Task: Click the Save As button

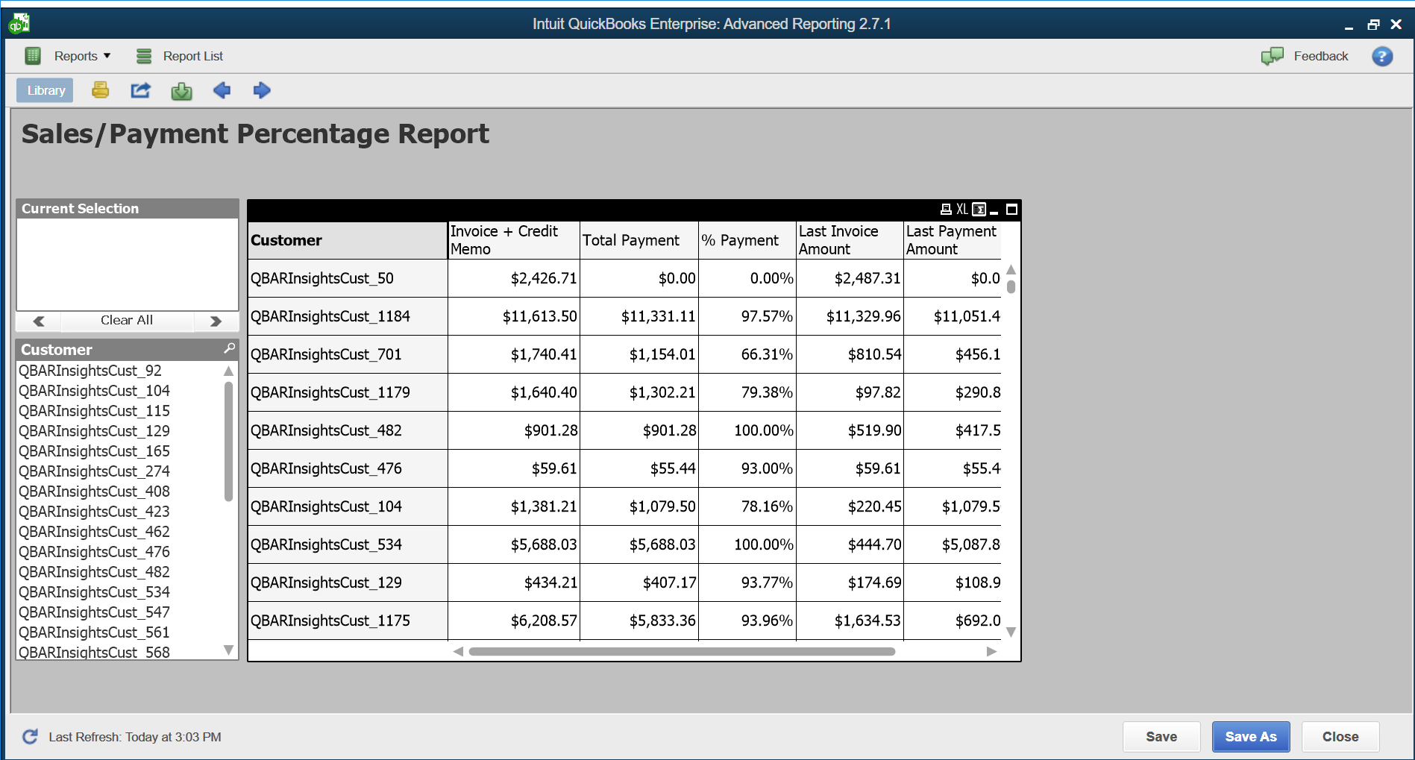Action: coord(1250,737)
